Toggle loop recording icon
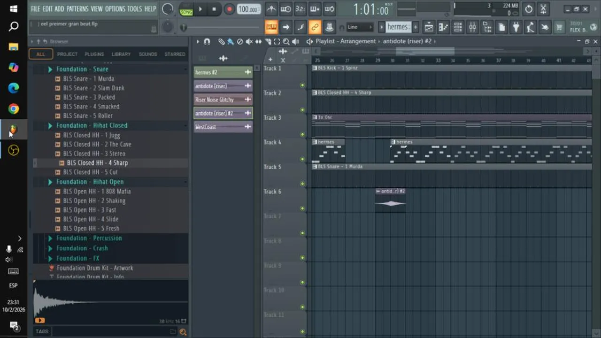The image size is (601, 338). pos(330,9)
